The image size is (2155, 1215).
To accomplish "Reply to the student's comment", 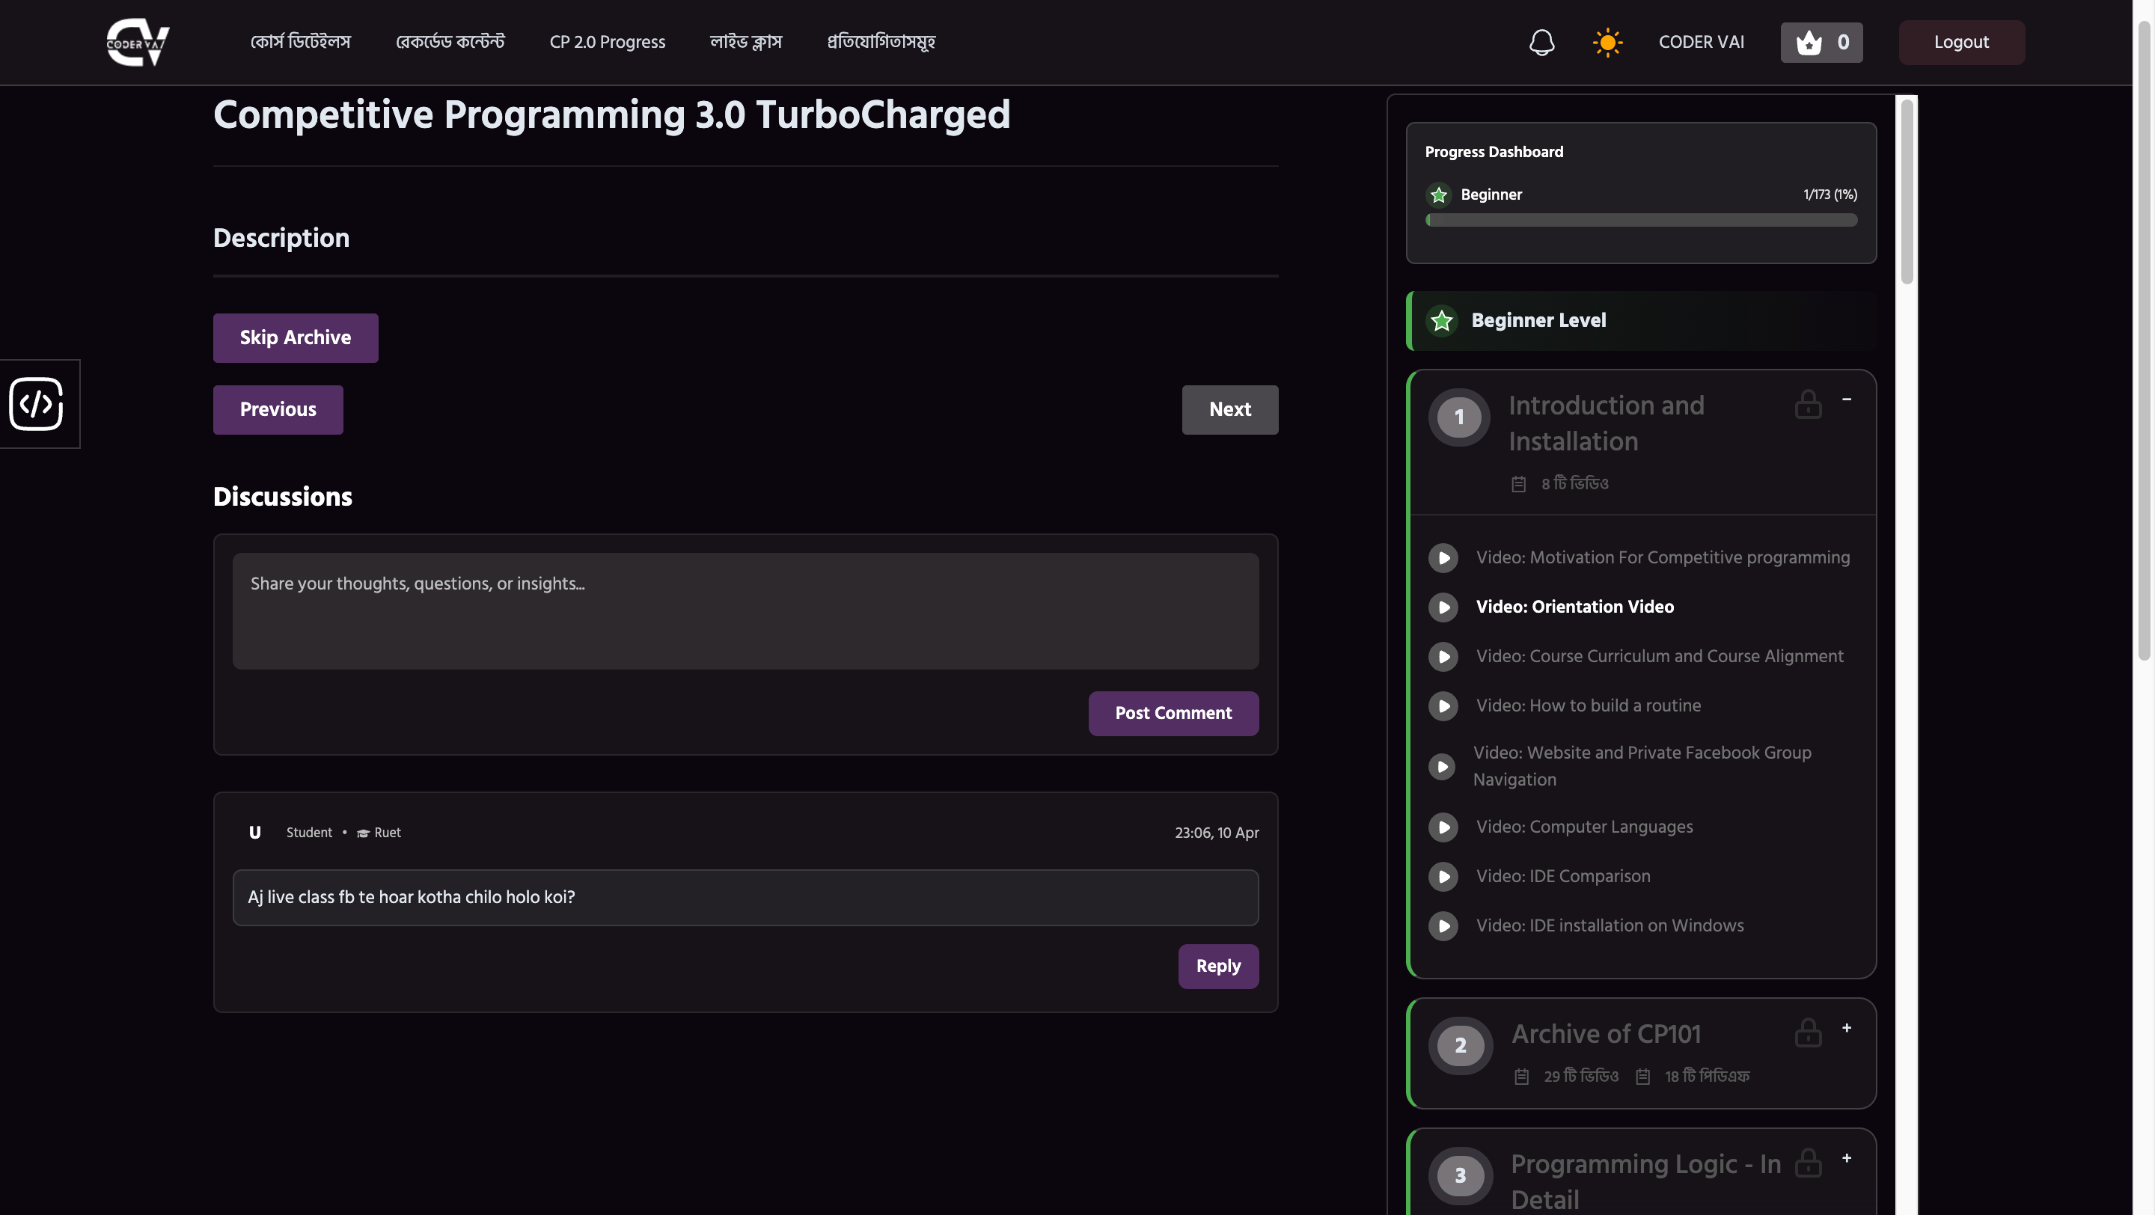I will coord(1218,967).
